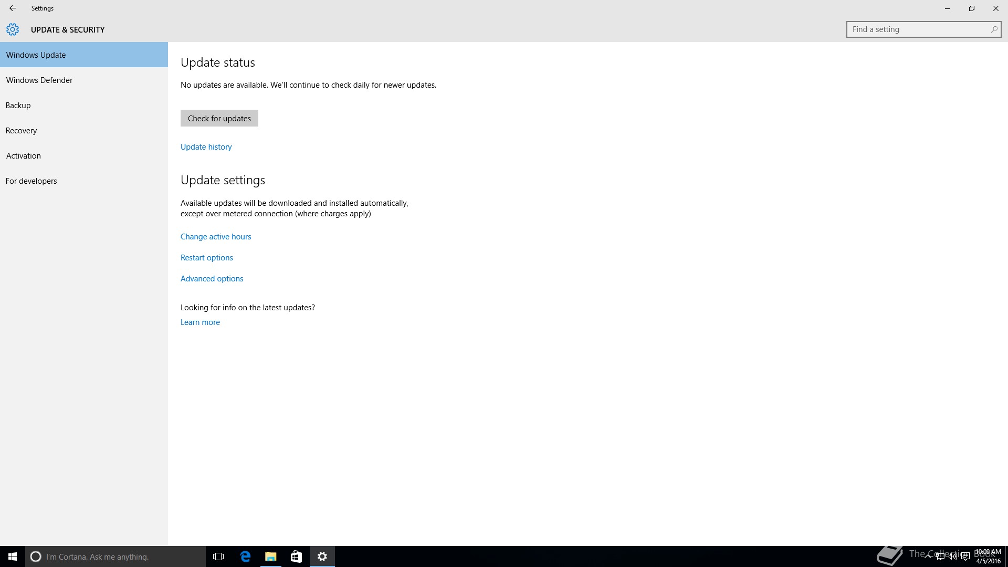
Task: Open the Recovery section
Action: [84, 130]
